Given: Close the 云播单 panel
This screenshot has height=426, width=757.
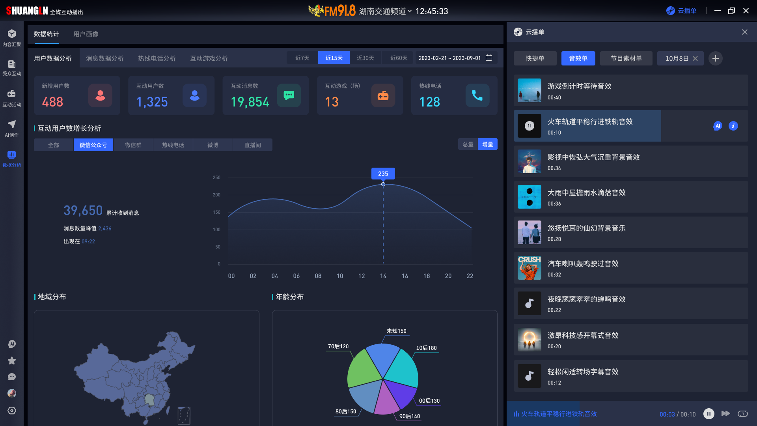Looking at the screenshot, I should 744,32.
